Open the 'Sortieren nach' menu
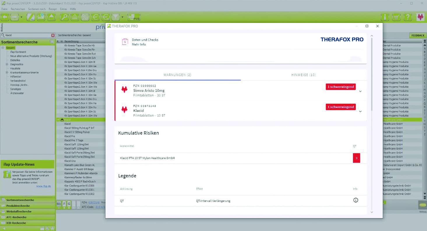 (37, 9)
